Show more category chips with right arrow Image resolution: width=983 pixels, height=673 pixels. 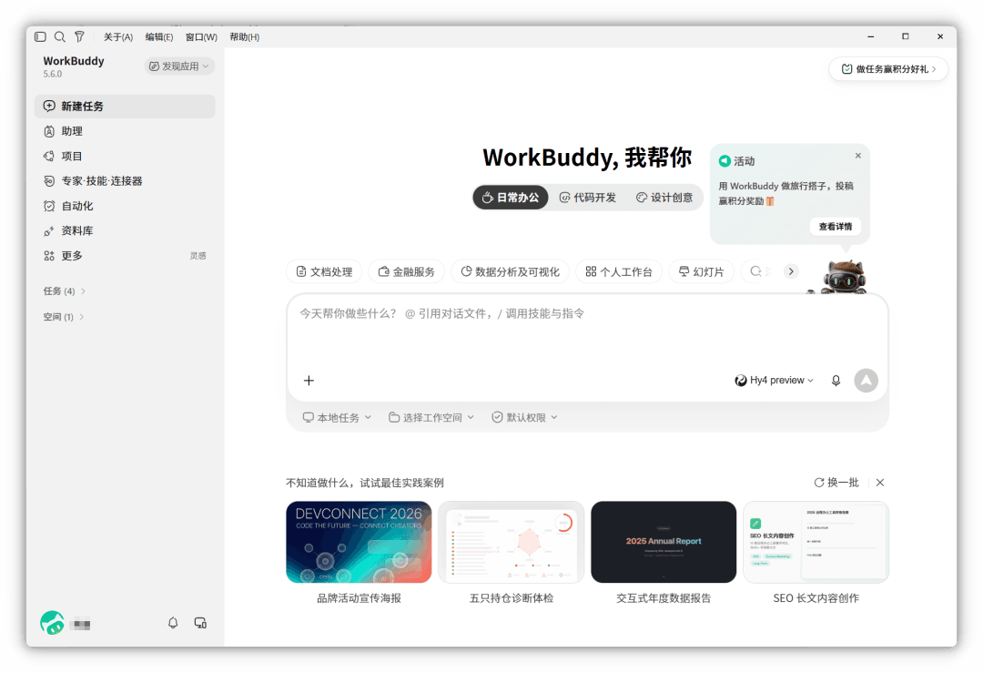pyautogui.click(x=791, y=271)
